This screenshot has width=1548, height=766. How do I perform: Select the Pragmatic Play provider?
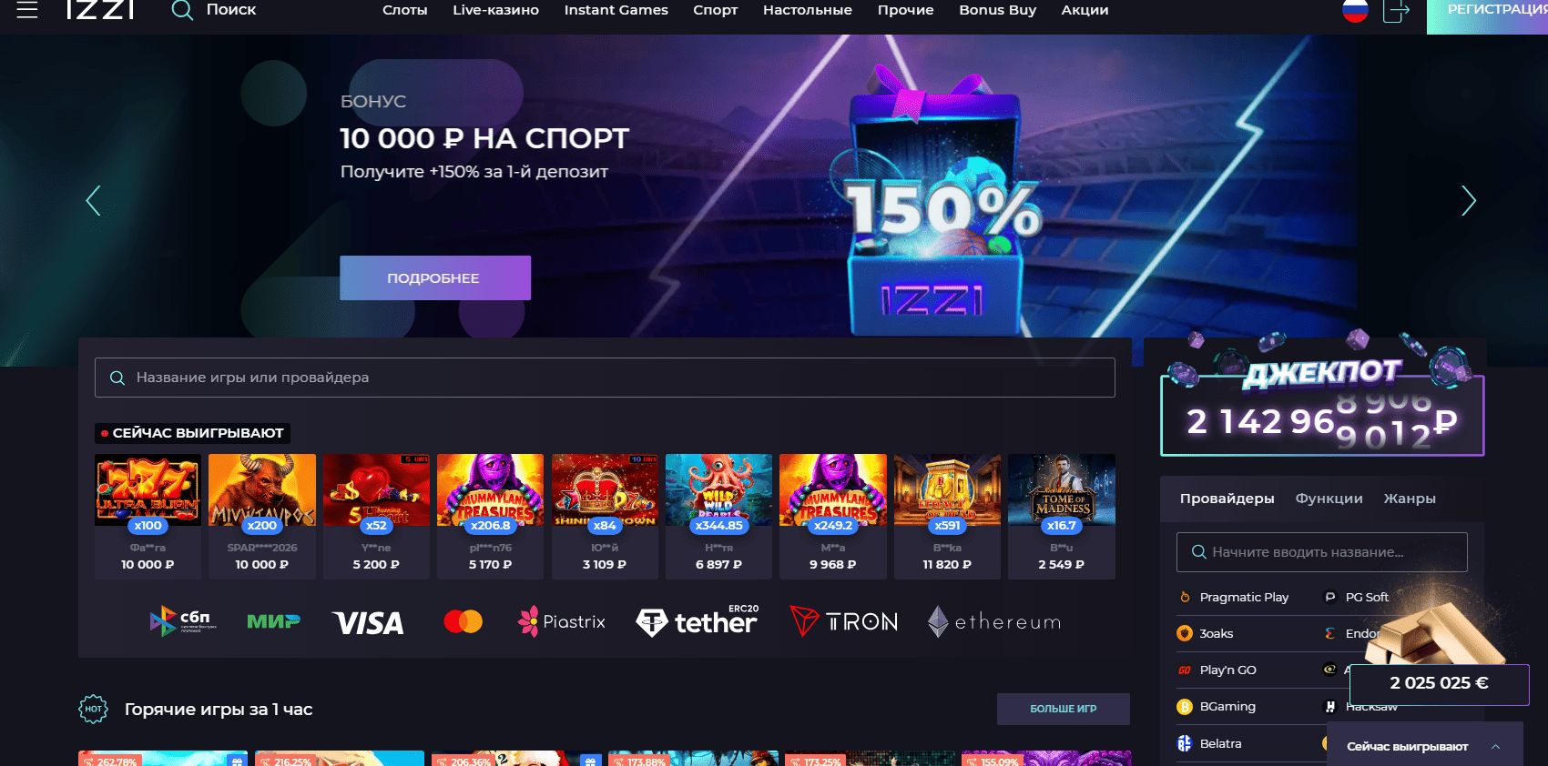pyautogui.click(x=1244, y=597)
